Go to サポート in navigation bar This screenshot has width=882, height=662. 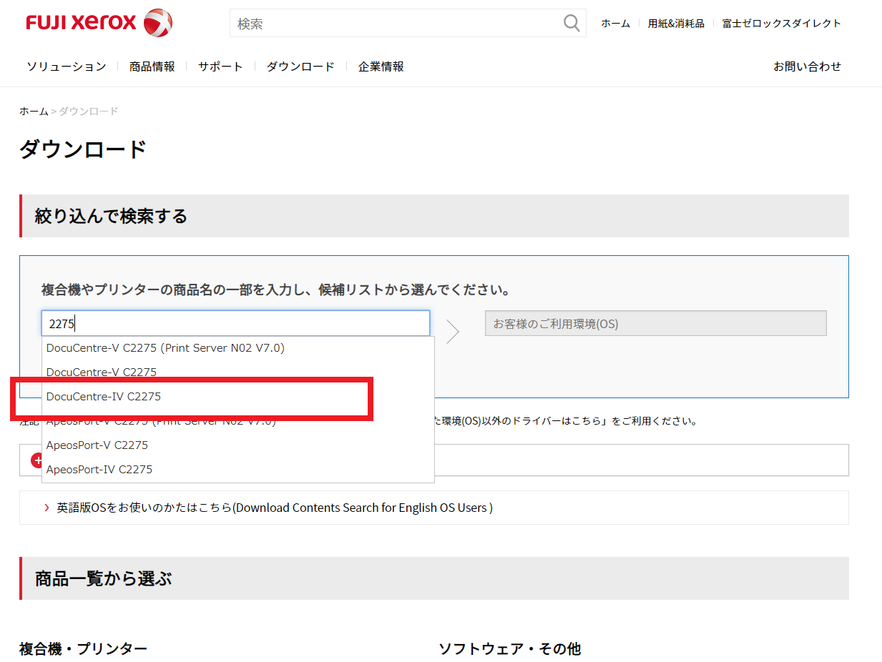coord(220,66)
